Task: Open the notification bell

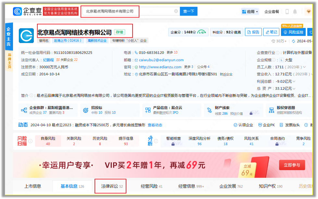Action: 295,12
